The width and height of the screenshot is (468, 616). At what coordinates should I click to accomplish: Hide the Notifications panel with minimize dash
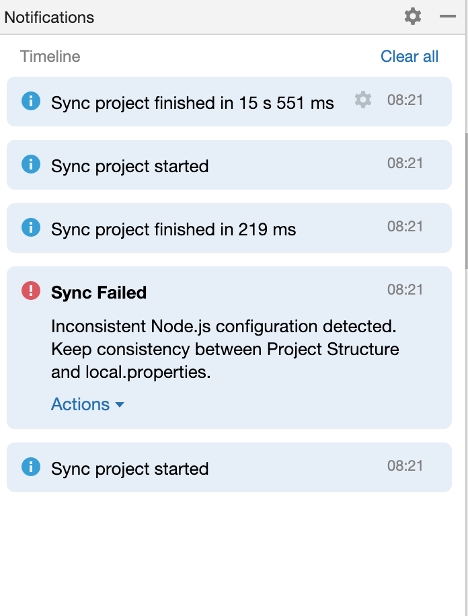pos(448,16)
